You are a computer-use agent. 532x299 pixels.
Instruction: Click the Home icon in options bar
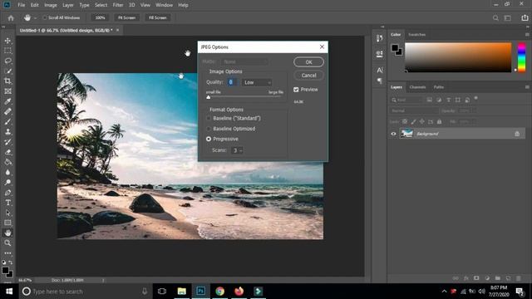pyautogui.click(x=11, y=18)
